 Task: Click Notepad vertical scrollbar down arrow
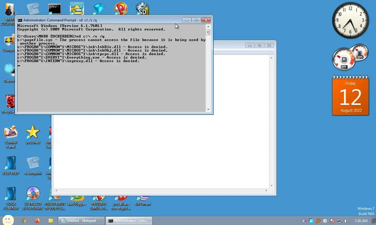pyautogui.click(x=271, y=185)
